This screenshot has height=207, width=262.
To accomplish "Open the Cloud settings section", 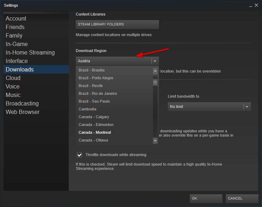I will [36, 78].
